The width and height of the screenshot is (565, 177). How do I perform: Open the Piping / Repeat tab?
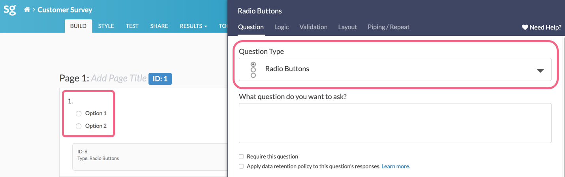tap(389, 27)
